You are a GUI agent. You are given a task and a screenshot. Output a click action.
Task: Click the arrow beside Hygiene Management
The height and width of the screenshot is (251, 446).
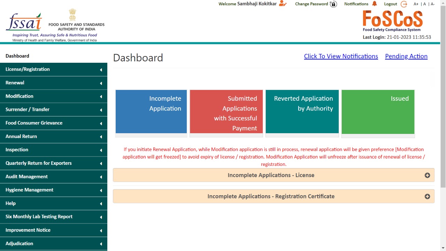(101, 190)
